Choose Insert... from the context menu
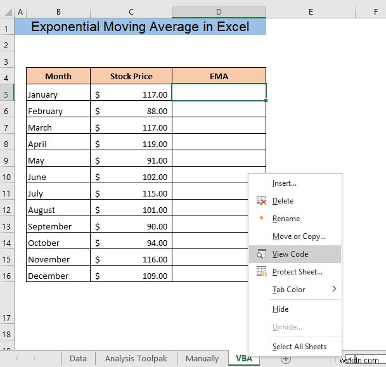386x367 pixels. [x=295, y=183]
